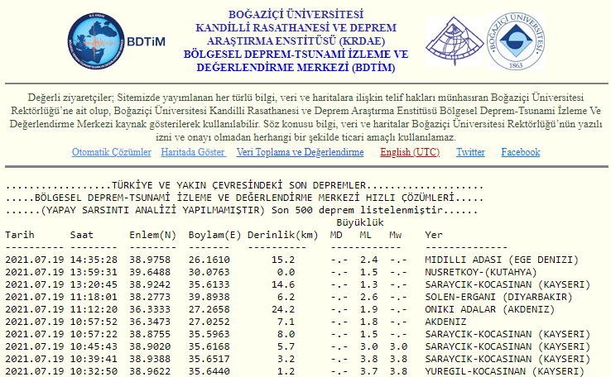Click ONIKI ADALAR (AKDENIZ) location

click(490, 310)
